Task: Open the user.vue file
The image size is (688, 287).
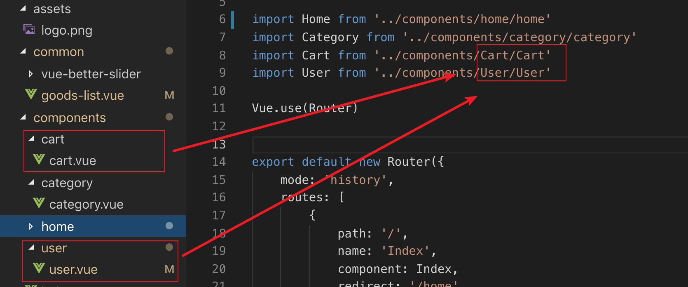Action: point(73,270)
